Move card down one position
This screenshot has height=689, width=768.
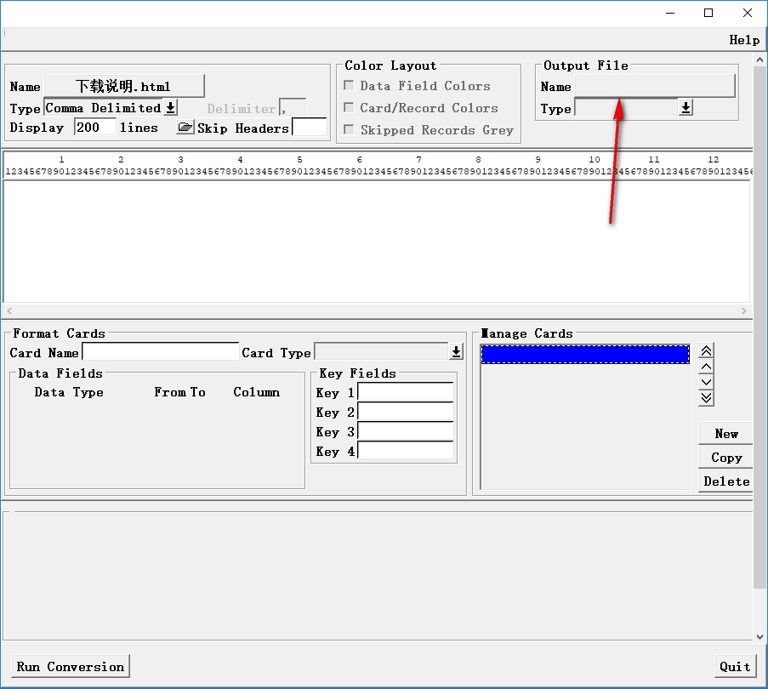tap(706, 382)
